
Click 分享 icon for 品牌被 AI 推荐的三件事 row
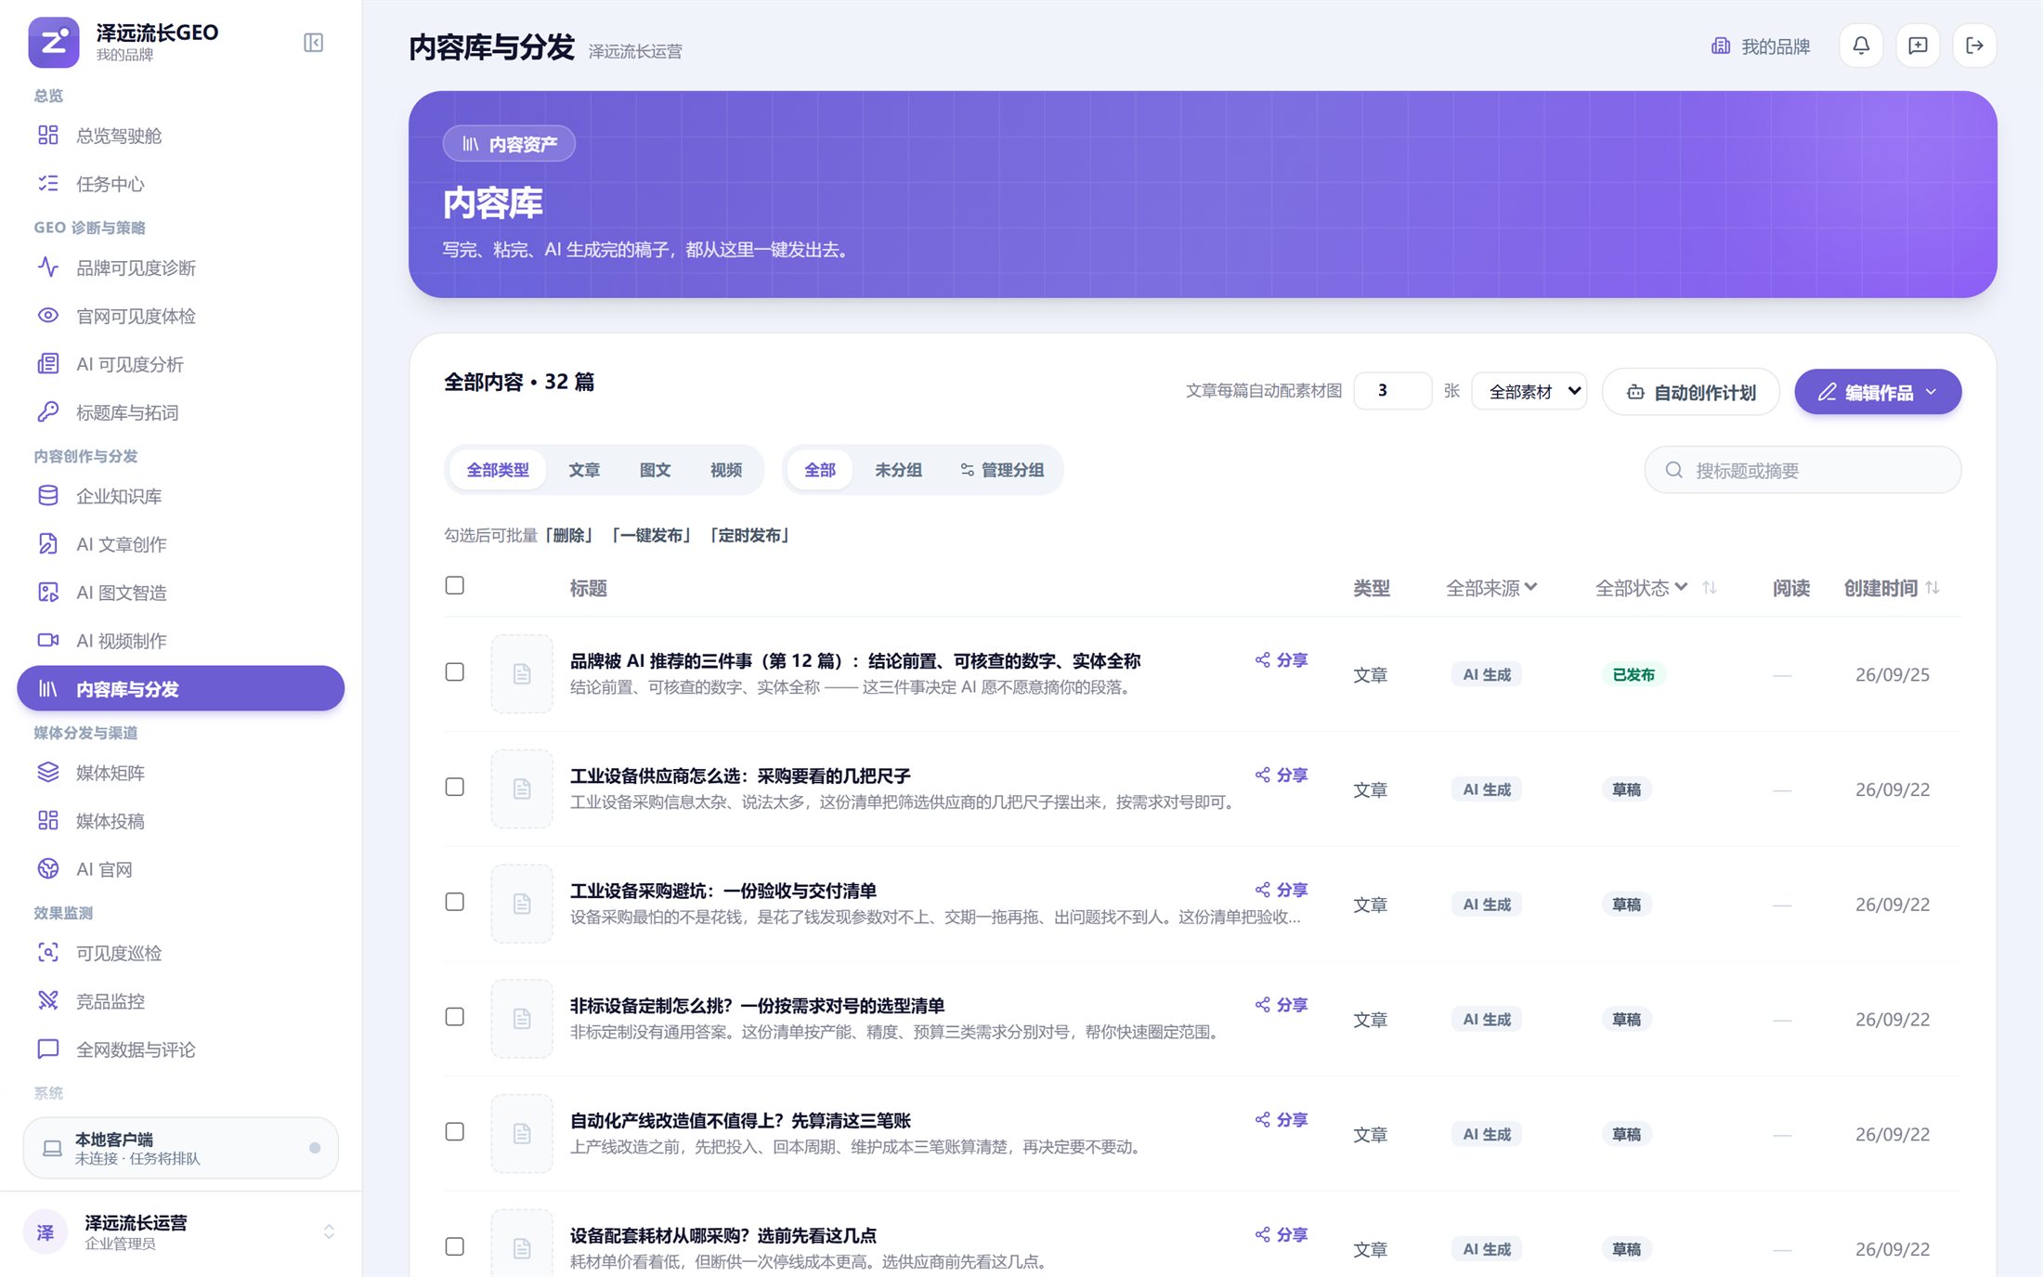[x=1282, y=660]
